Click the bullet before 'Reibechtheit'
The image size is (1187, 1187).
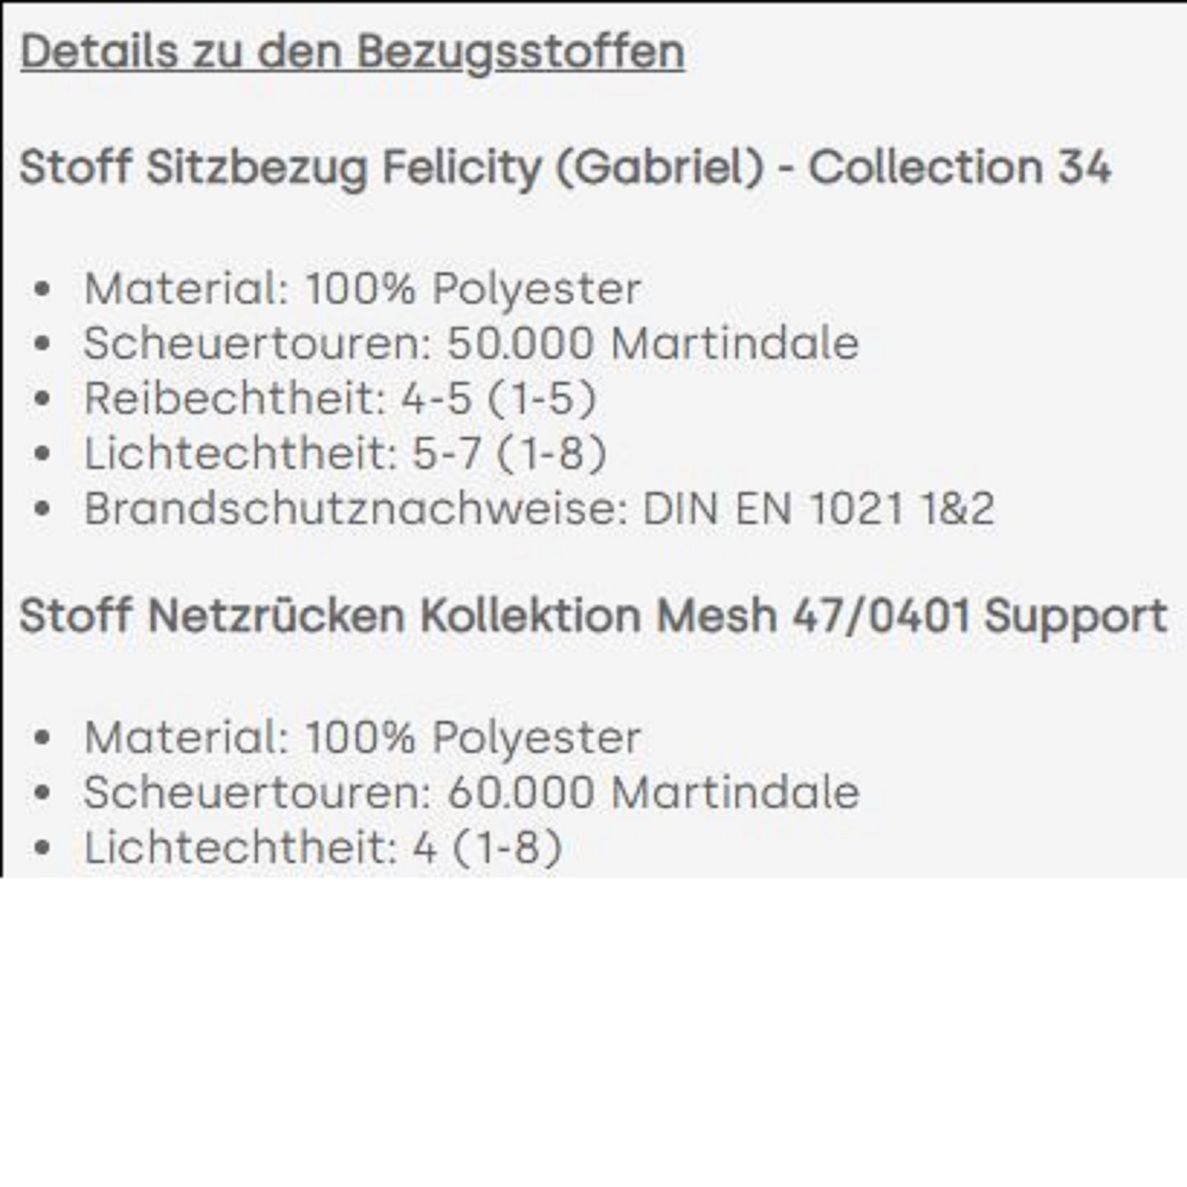click(43, 399)
